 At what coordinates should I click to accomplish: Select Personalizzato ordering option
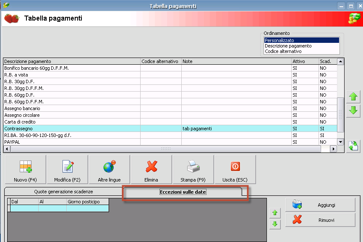tap(301, 40)
